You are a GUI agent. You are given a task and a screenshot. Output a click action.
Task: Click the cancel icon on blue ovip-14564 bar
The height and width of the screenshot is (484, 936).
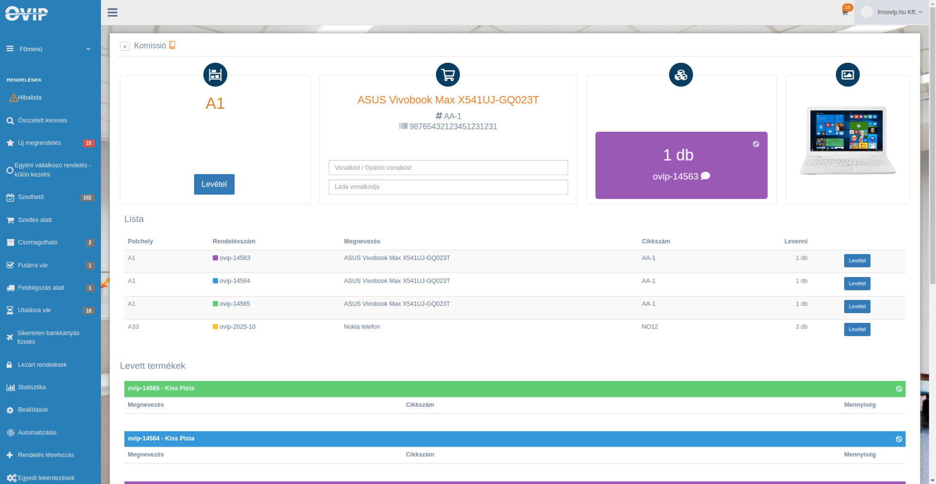pyautogui.click(x=899, y=439)
